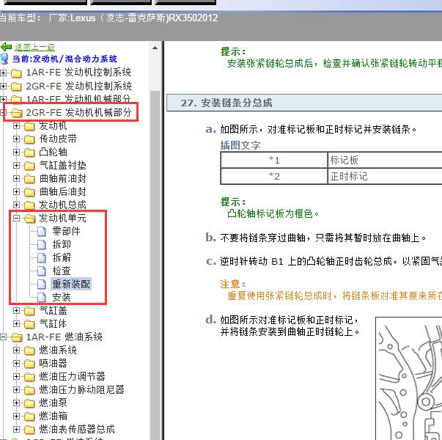
Task: Click the 凸轮轴标记板为橙色 hint text
Action: (273, 214)
